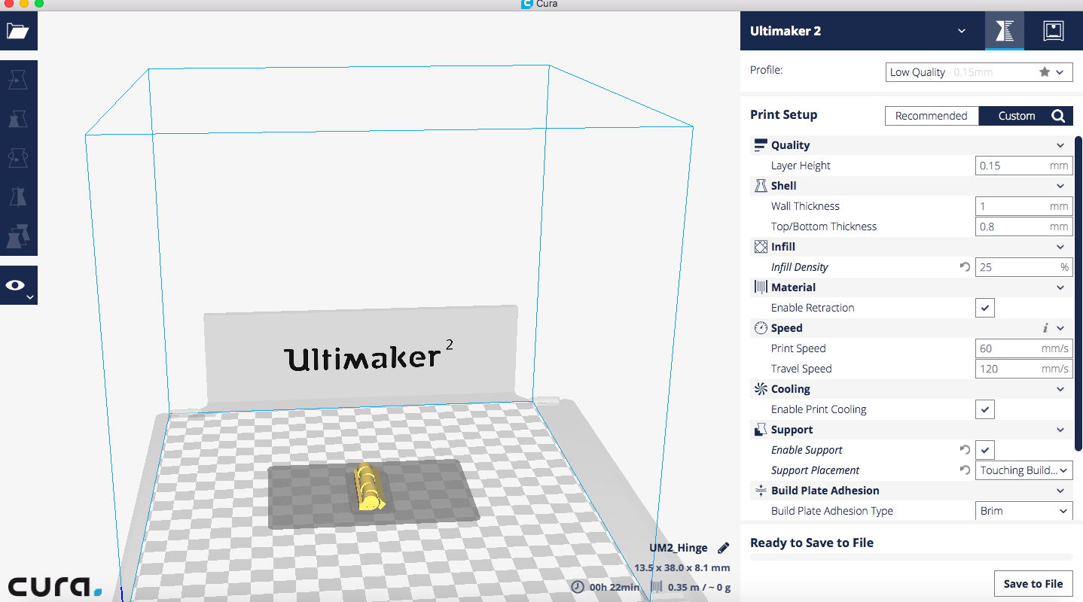Click the 'Ready to Save to File' status text
Viewport: 1083px width, 602px height.
(812, 543)
